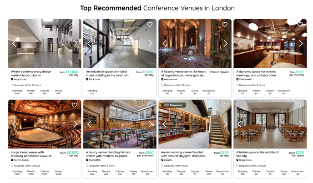The image size is (313, 183).
Task: Click the Fast Responder badge
Action: (x=173, y=105)
